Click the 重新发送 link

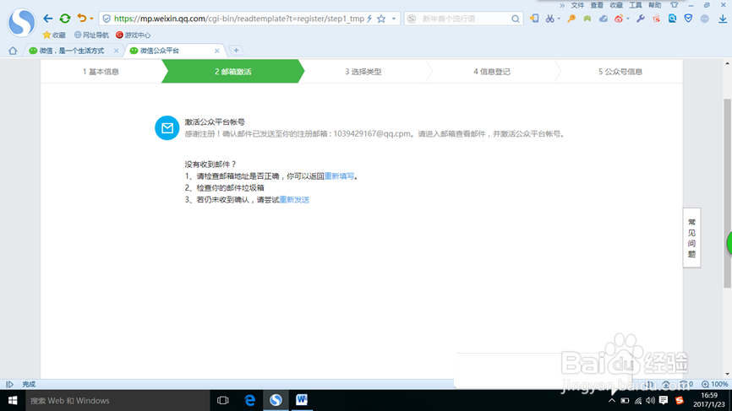tap(294, 199)
